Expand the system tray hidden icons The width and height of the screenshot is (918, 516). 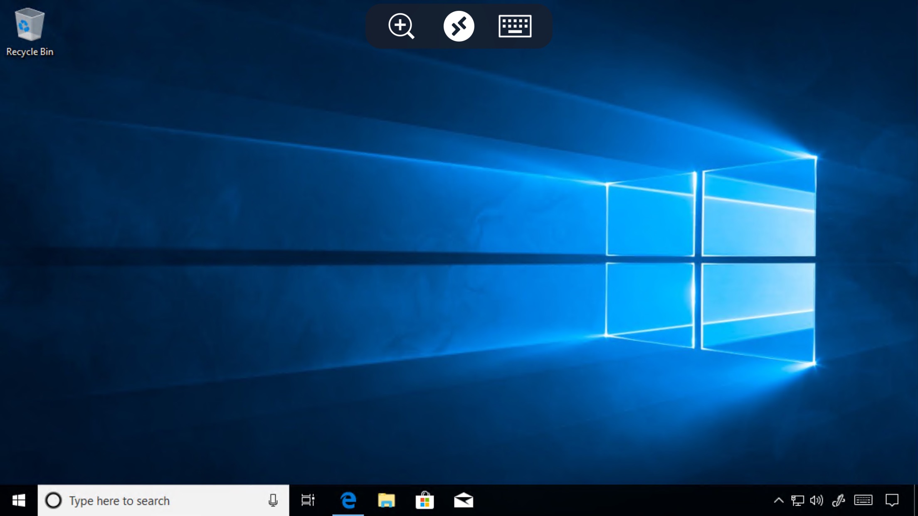pos(777,500)
